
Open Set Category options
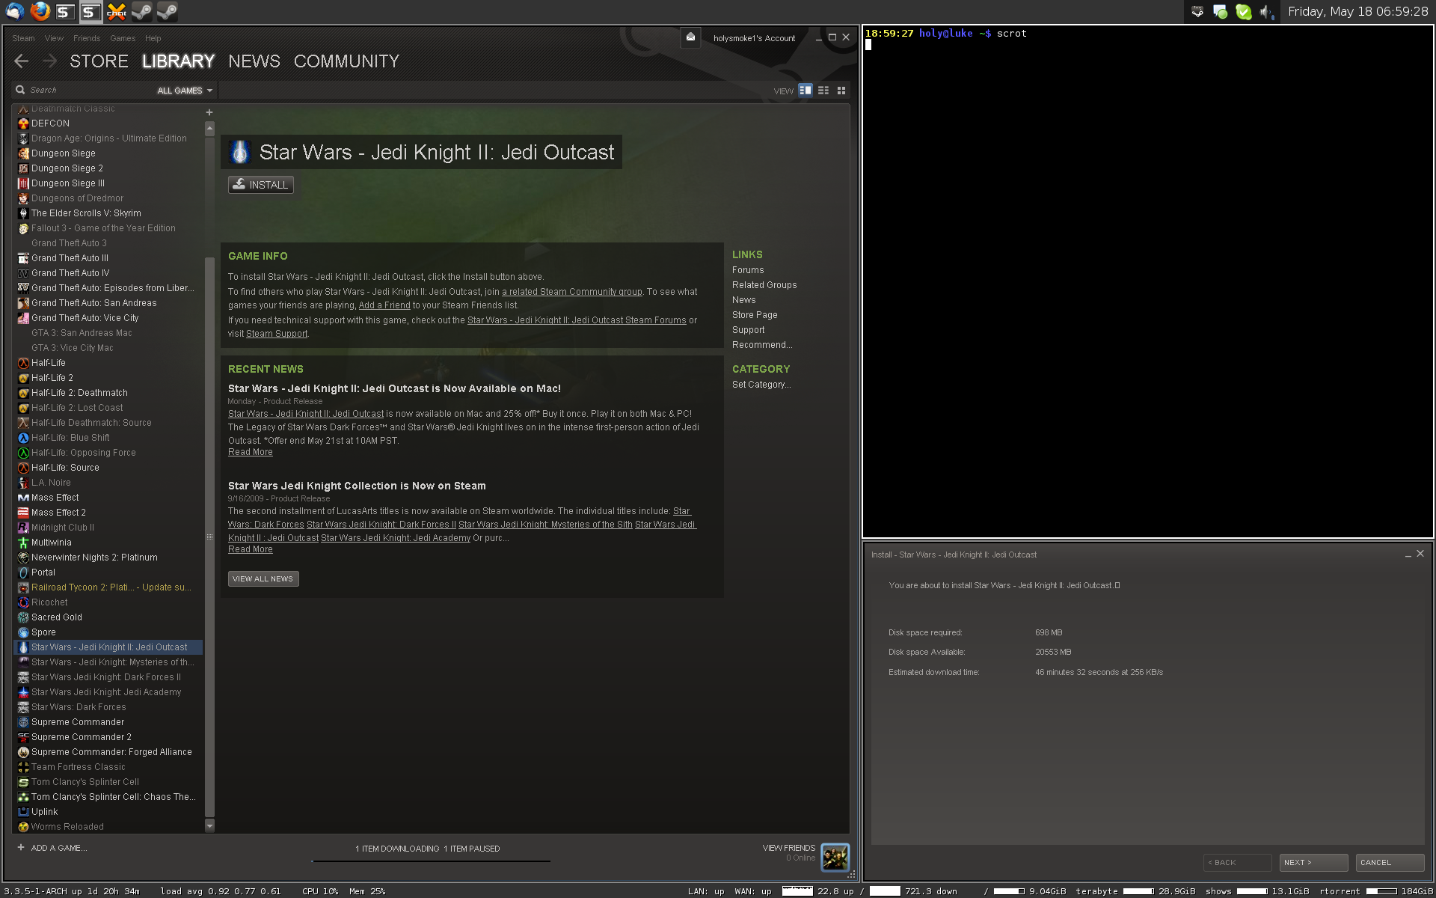click(761, 385)
